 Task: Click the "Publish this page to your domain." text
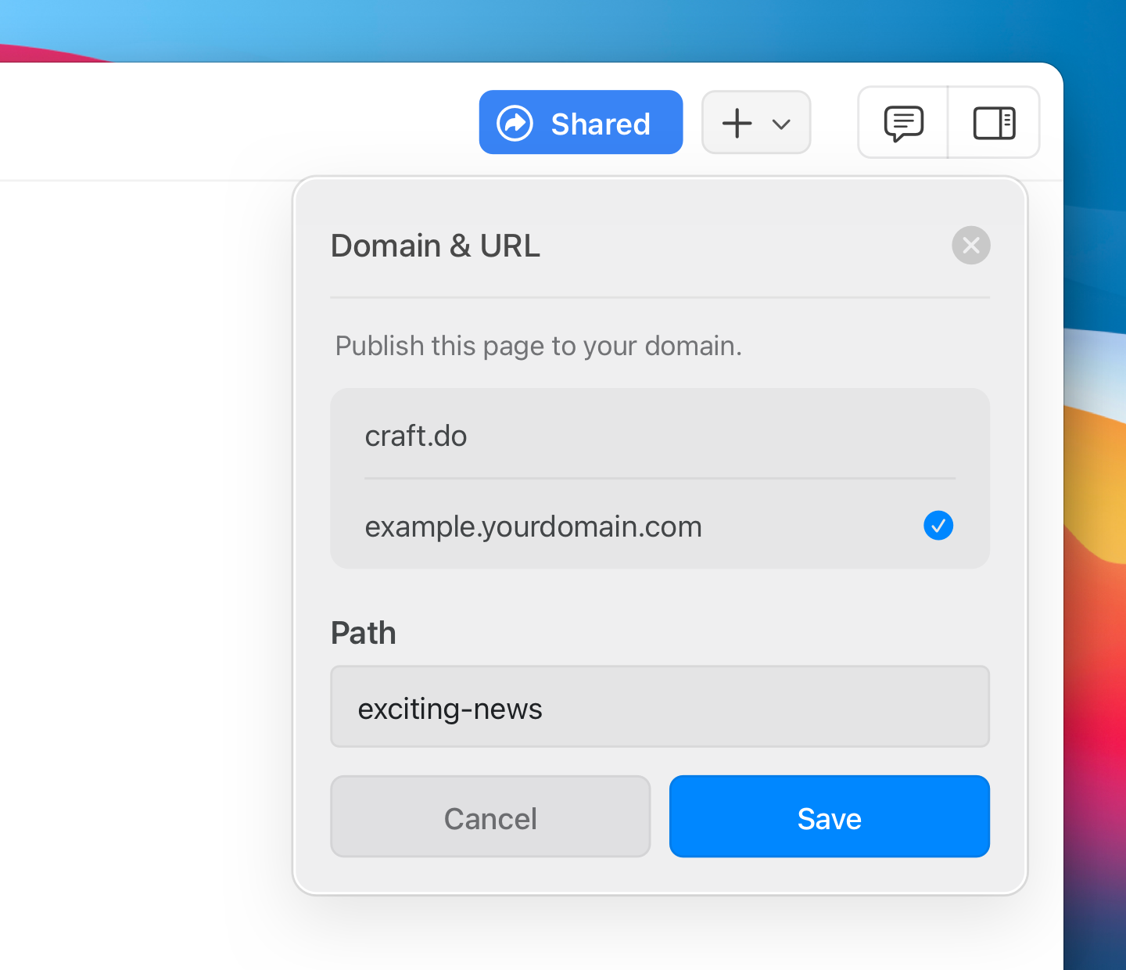pyautogui.click(x=538, y=346)
